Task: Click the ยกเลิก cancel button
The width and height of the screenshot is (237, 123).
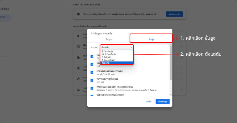Action: coord(148,101)
